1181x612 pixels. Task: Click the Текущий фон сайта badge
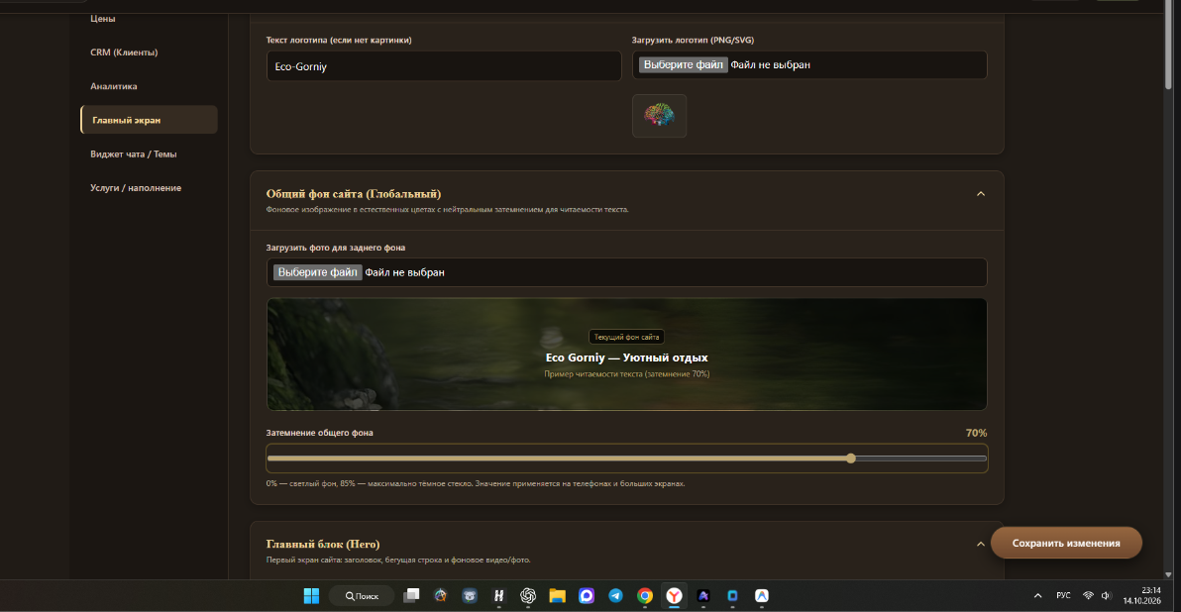coord(626,338)
